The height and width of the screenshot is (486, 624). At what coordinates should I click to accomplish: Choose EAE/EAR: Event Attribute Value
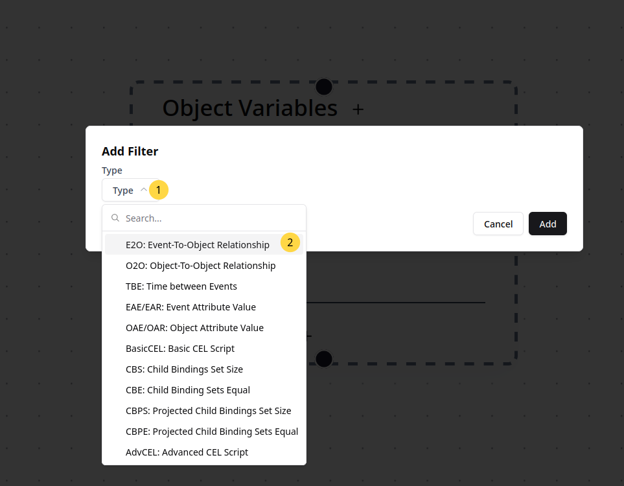[x=203, y=307]
